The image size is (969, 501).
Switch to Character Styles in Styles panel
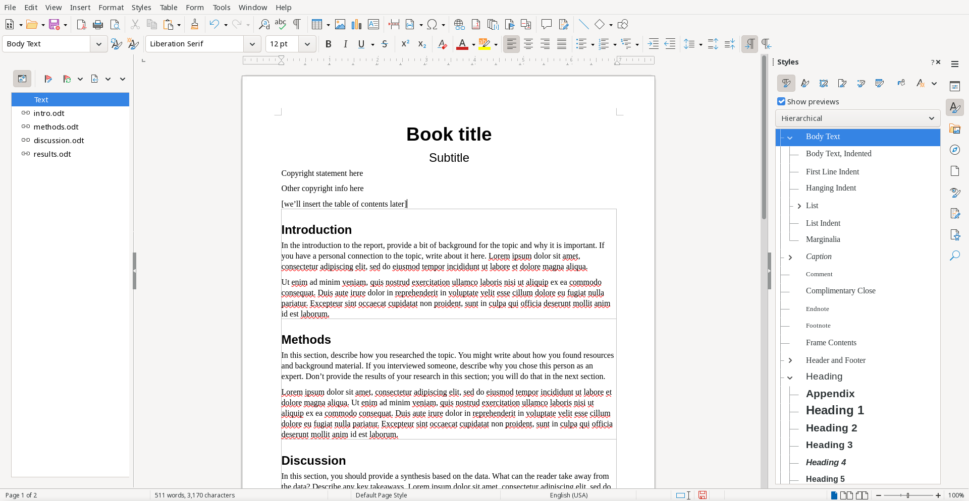pyautogui.click(x=805, y=83)
